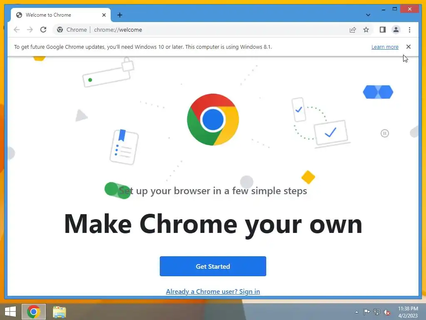Dismiss the Windows 8.1 update infobar

pyautogui.click(x=409, y=47)
